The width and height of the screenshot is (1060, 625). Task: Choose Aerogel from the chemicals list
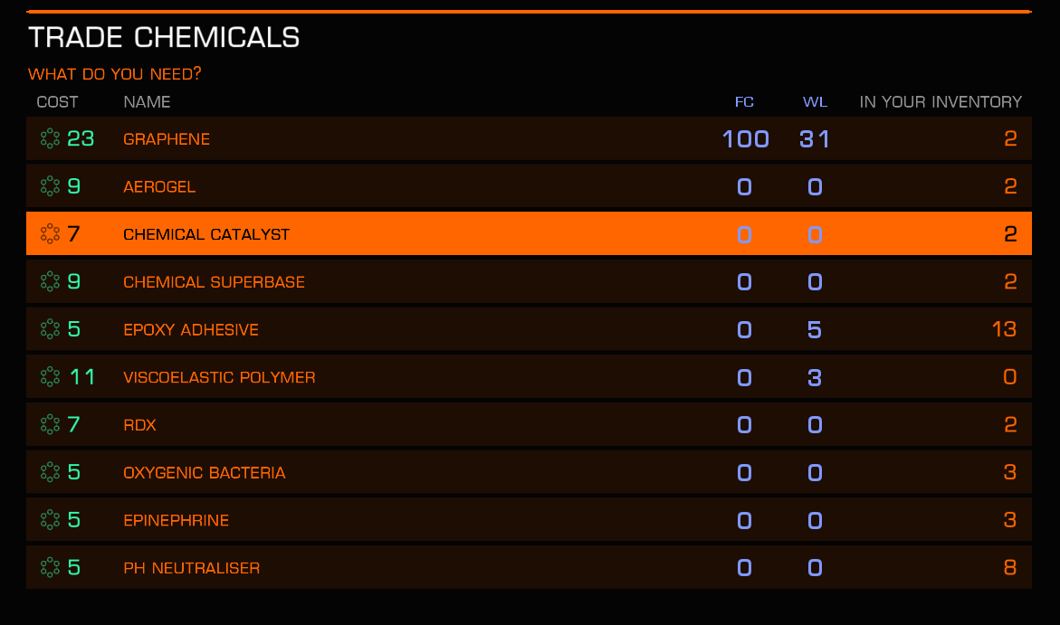pyautogui.click(x=529, y=185)
